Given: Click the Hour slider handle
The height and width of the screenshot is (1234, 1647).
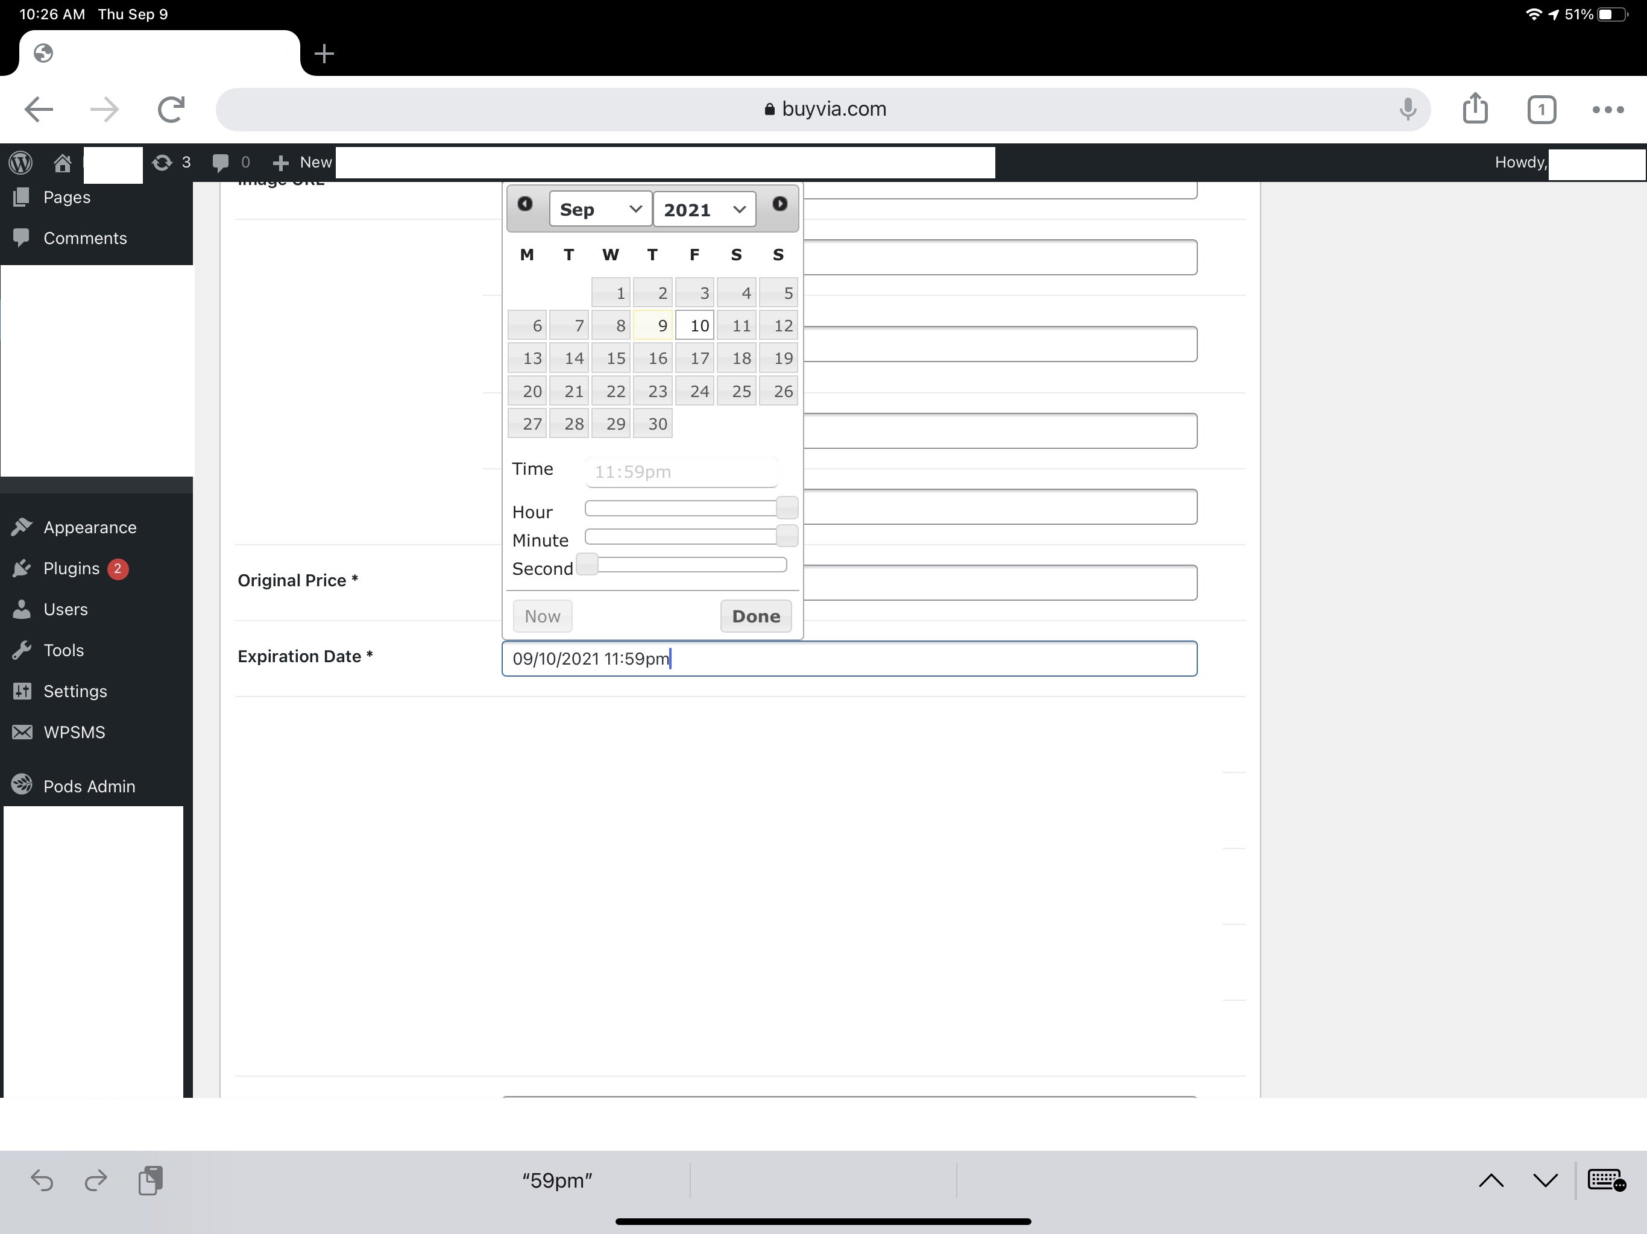Looking at the screenshot, I should (786, 509).
